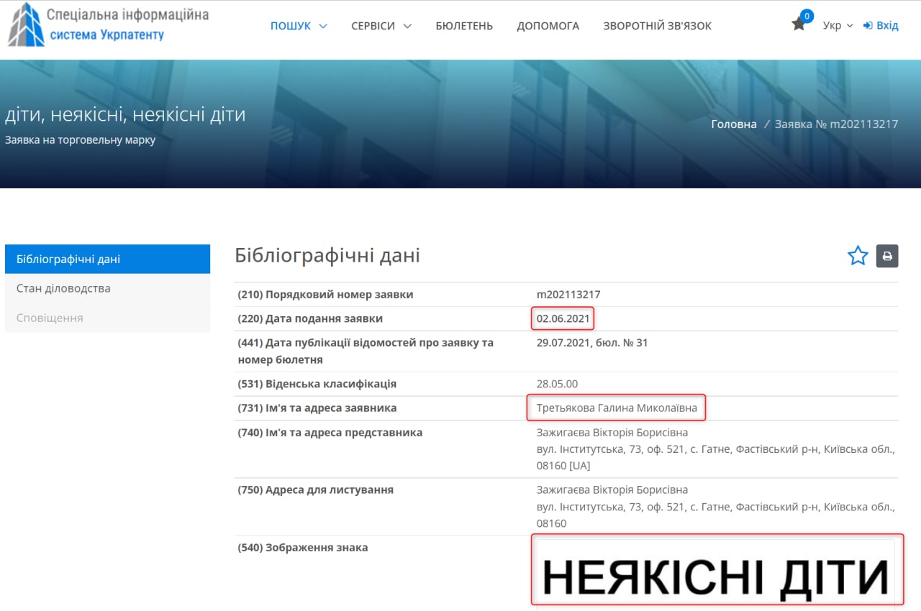Print the bibliographic data page
The width and height of the screenshot is (921, 611).
coord(887,256)
